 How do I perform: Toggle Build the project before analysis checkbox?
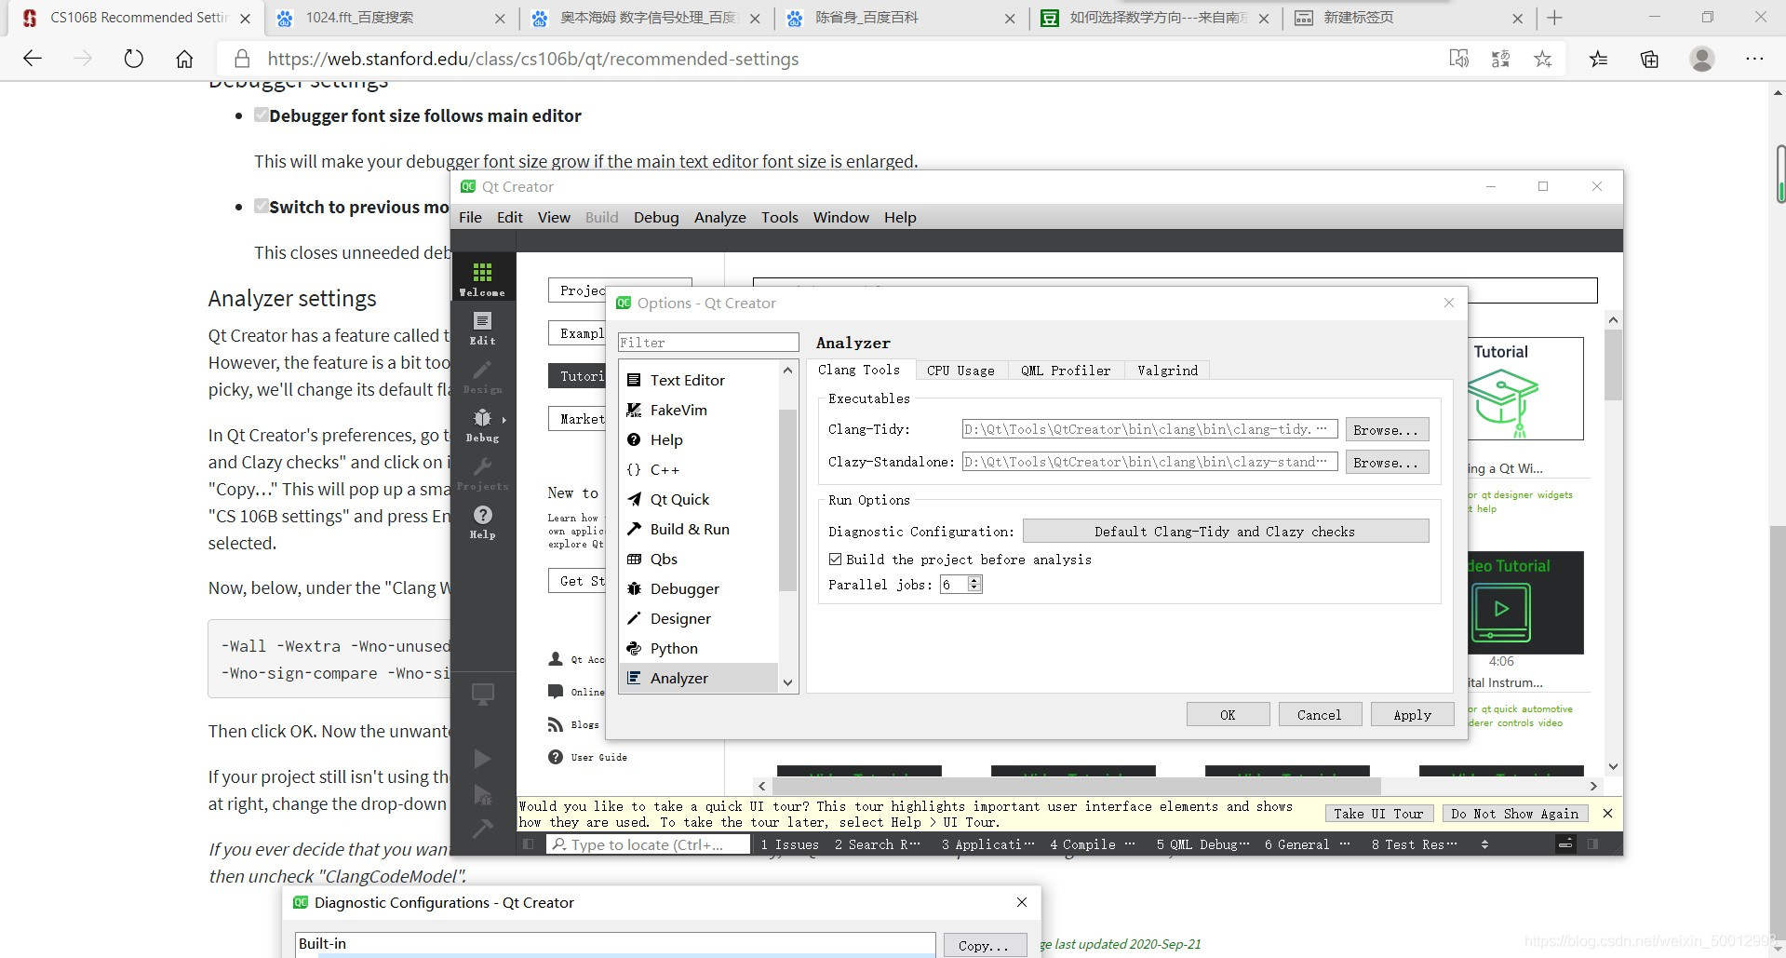[x=835, y=559]
